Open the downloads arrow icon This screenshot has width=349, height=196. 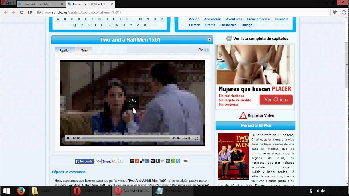[x=343, y=12]
